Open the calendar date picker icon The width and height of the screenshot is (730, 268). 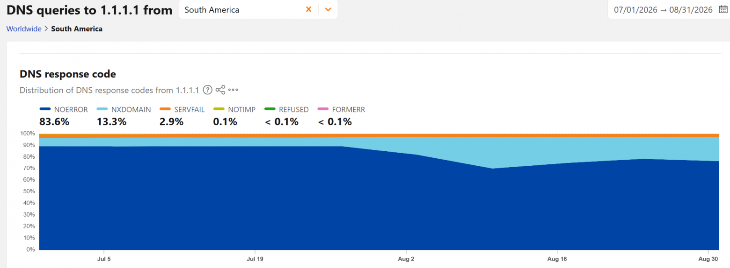(723, 10)
